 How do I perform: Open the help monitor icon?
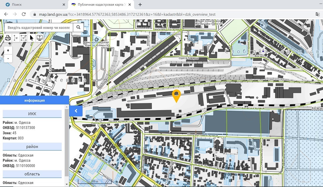[39, 38]
